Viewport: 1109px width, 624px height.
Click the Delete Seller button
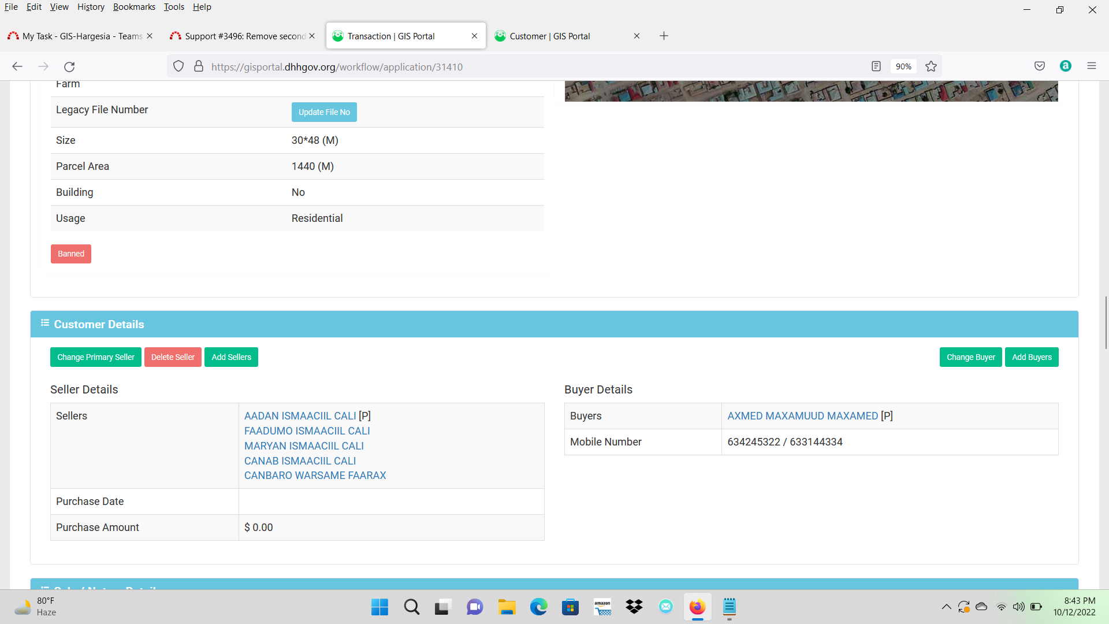(173, 357)
